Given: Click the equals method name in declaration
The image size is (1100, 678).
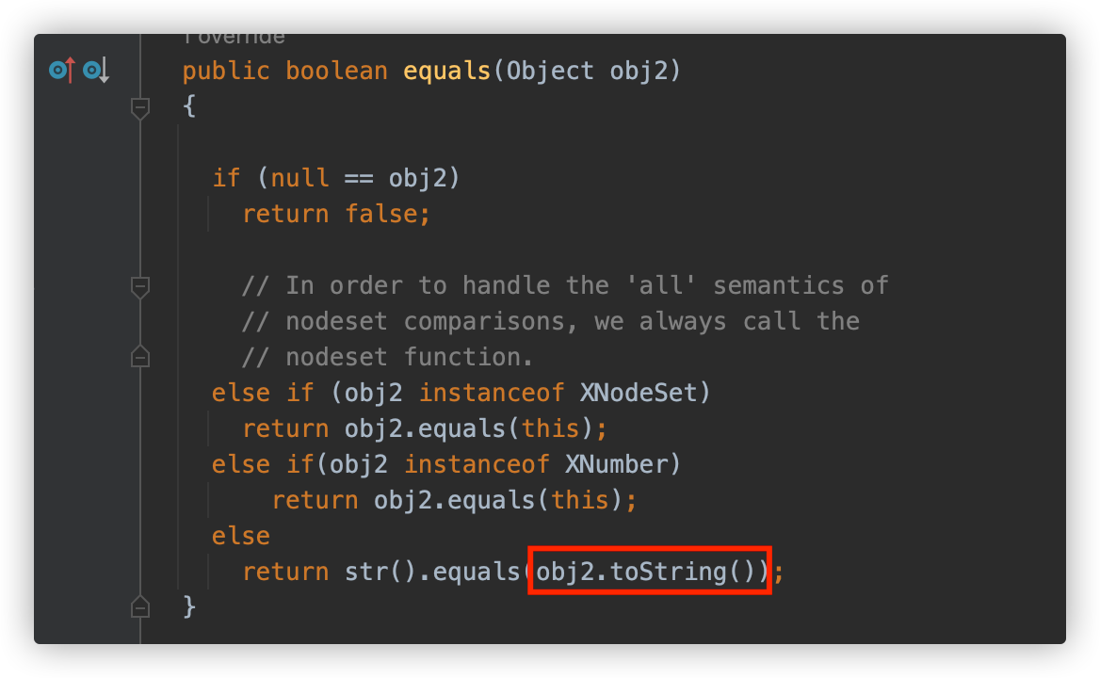Looking at the screenshot, I should click(x=447, y=71).
